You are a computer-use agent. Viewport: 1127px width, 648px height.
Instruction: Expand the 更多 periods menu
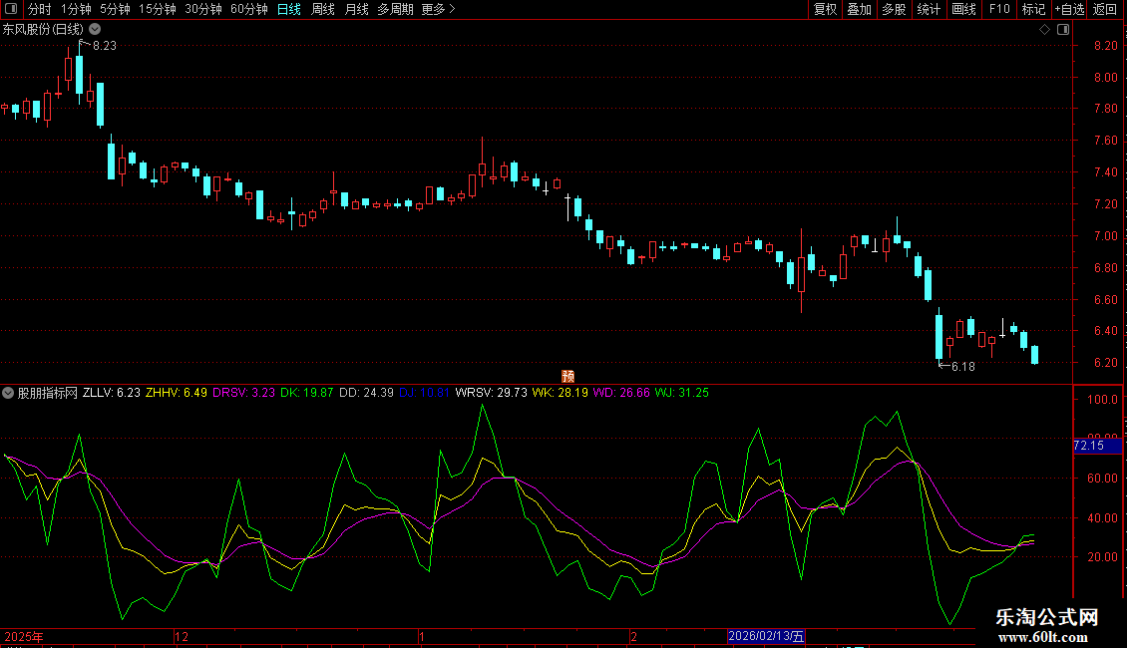point(438,10)
